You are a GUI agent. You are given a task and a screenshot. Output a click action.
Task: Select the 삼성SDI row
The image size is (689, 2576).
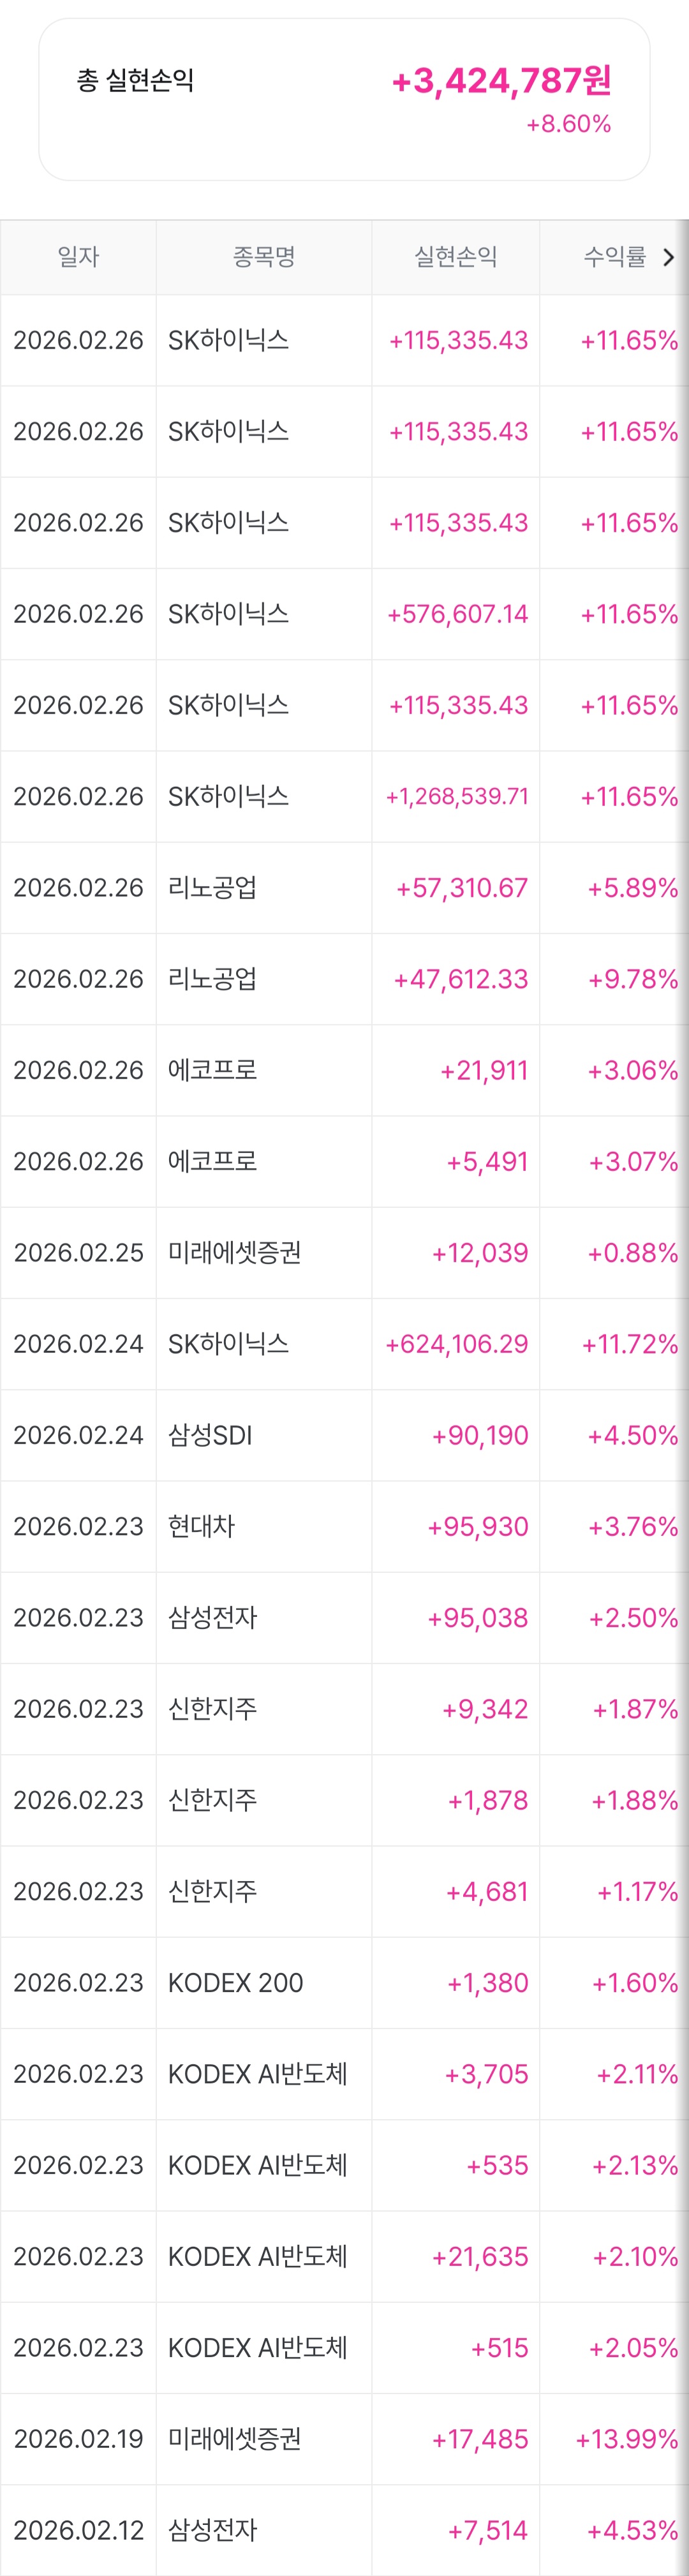[x=344, y=1435]
